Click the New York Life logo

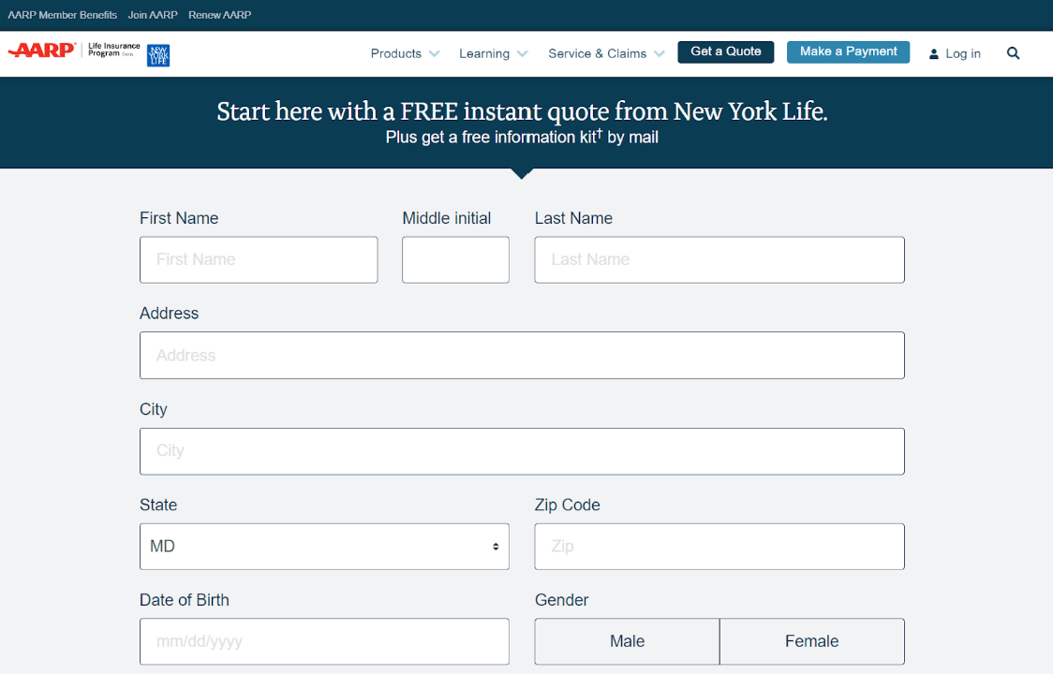click(x=158, y=55)
